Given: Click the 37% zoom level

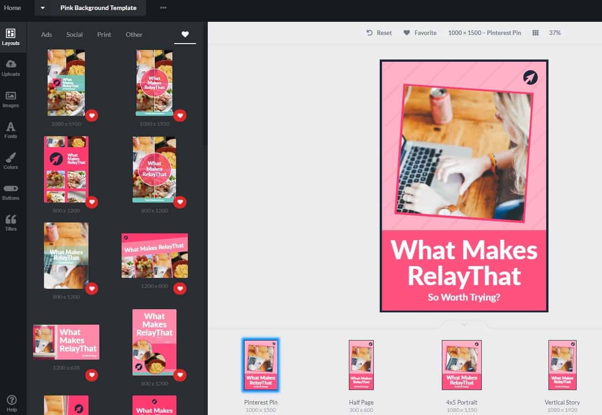Looking at the screenshot, I should coord(555,33).
